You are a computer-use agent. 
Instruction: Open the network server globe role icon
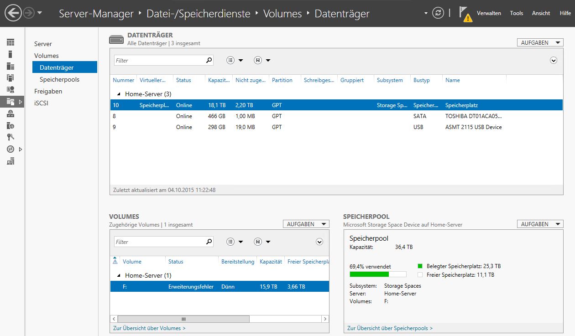click(x=10, y=114)
